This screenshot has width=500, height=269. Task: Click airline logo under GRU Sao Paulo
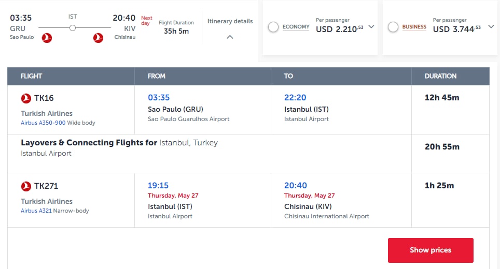[47, 38]
